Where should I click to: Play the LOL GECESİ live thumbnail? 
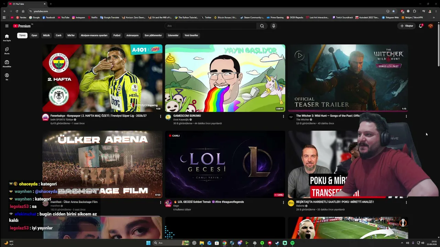tap(225, 164)
